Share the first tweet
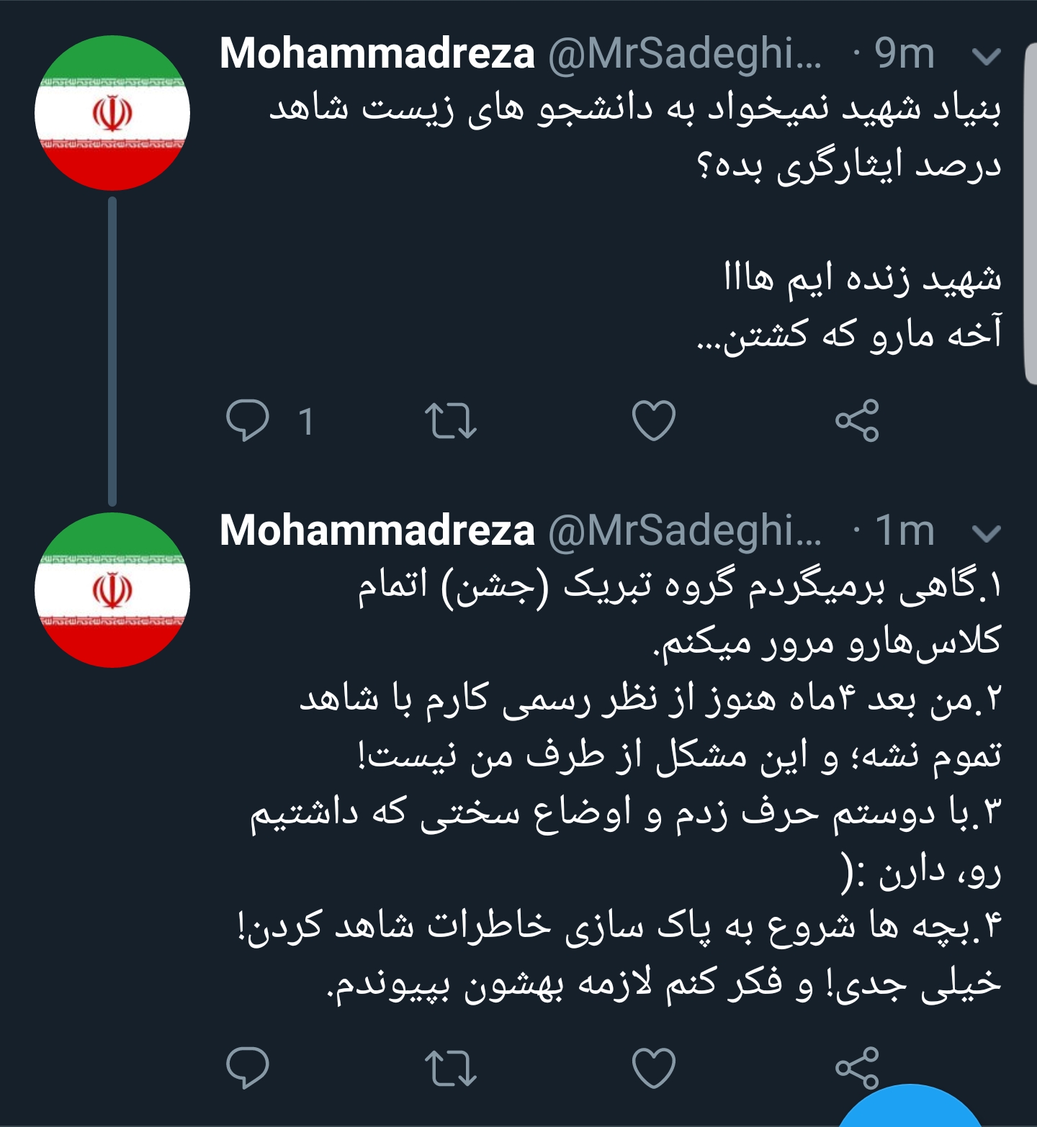Viewport: 1037px width, 1127px height. [x=857, y=420]
